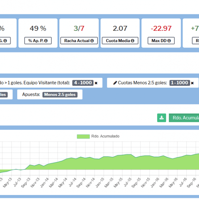Click the Sep-15 axis label
The image size is (199, 199).
point(136,183)
